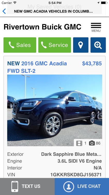Screen dimensions: 109x195
Task: Tap the blue back arrow
Action: coord(4,11)
